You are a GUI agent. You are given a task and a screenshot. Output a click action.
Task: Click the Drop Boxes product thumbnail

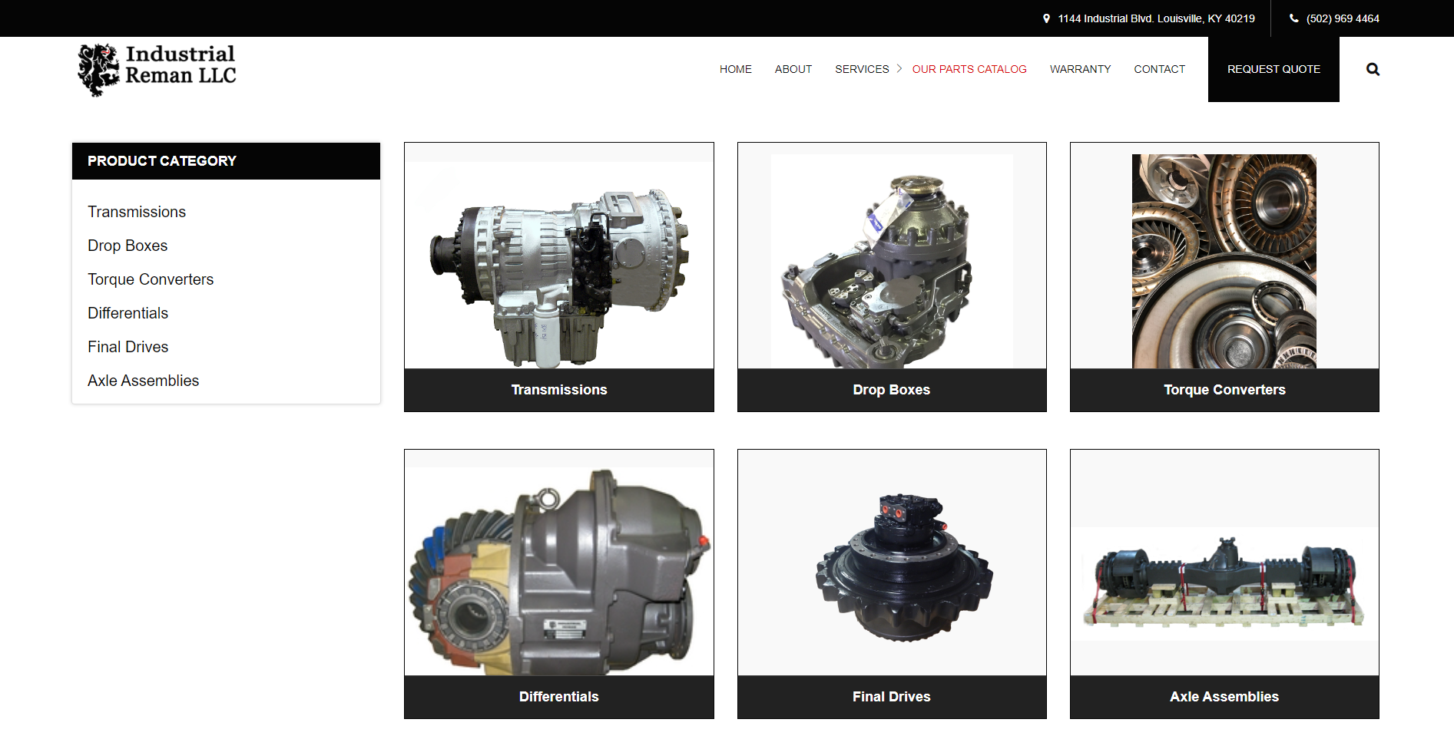(x=891, y=261)
